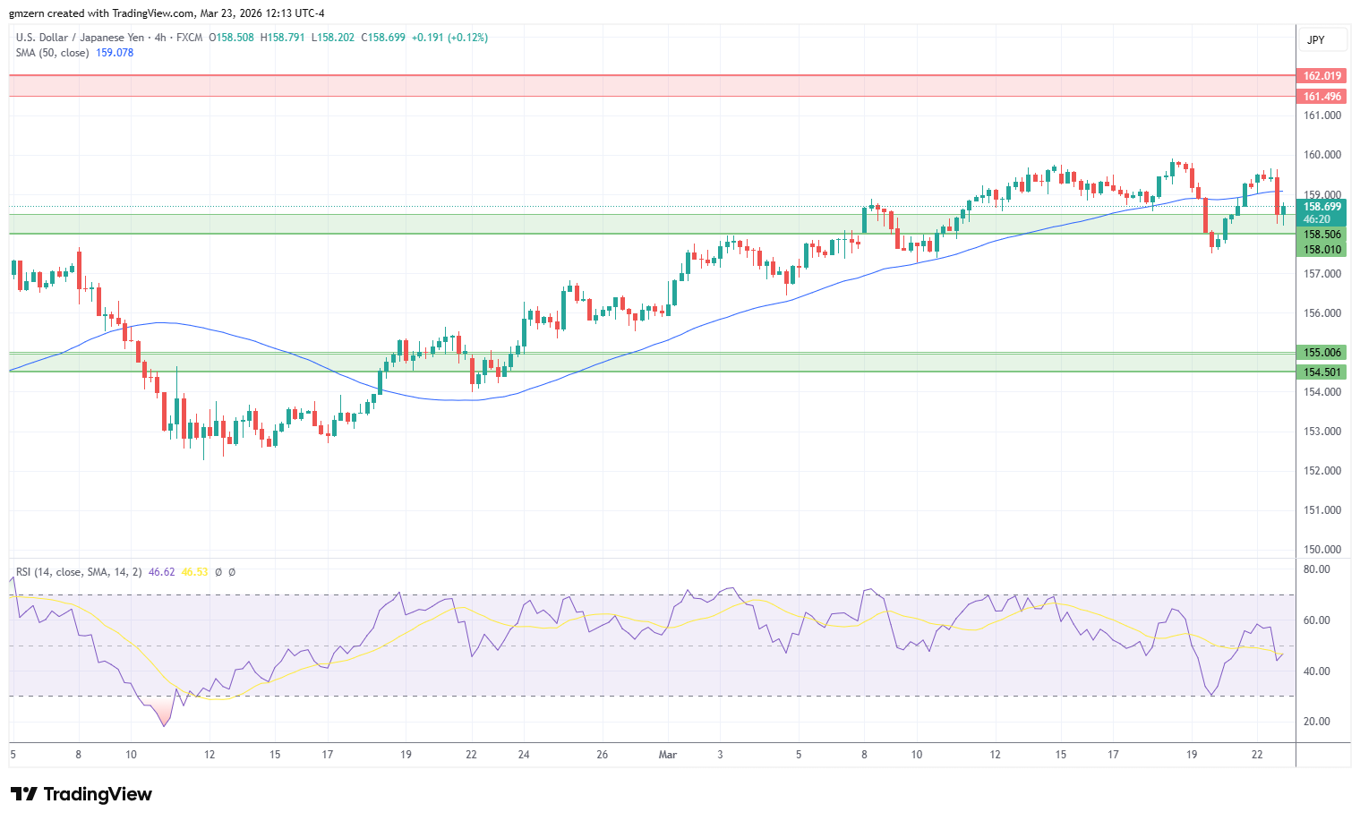Viewport: 1360px width, 821px height.
Task: Click the 40.00 level on RSI axis
Action: point(1317,671)
